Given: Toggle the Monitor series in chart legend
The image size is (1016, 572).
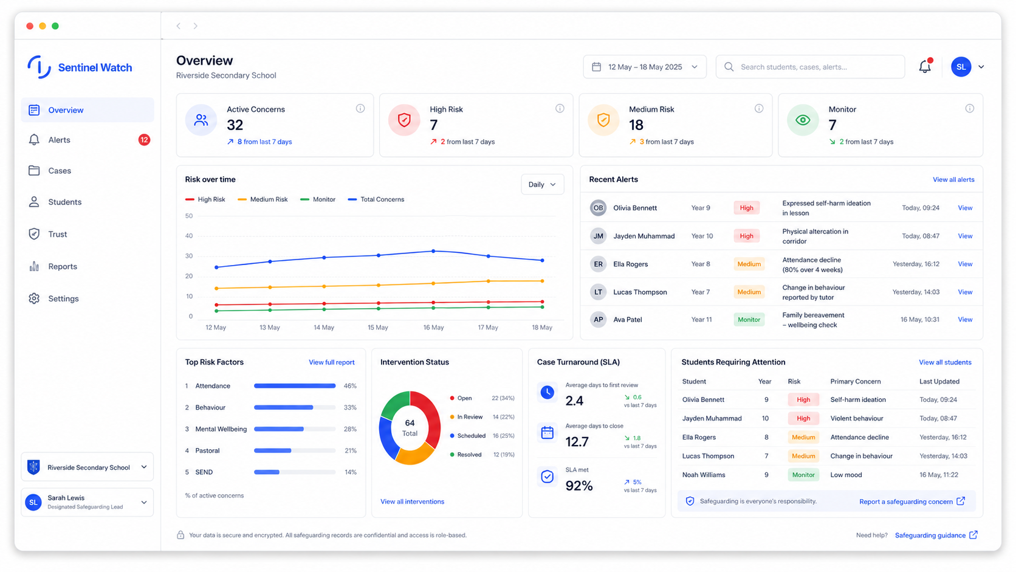Looking at the screenshot, I should (x=318, y=199).
